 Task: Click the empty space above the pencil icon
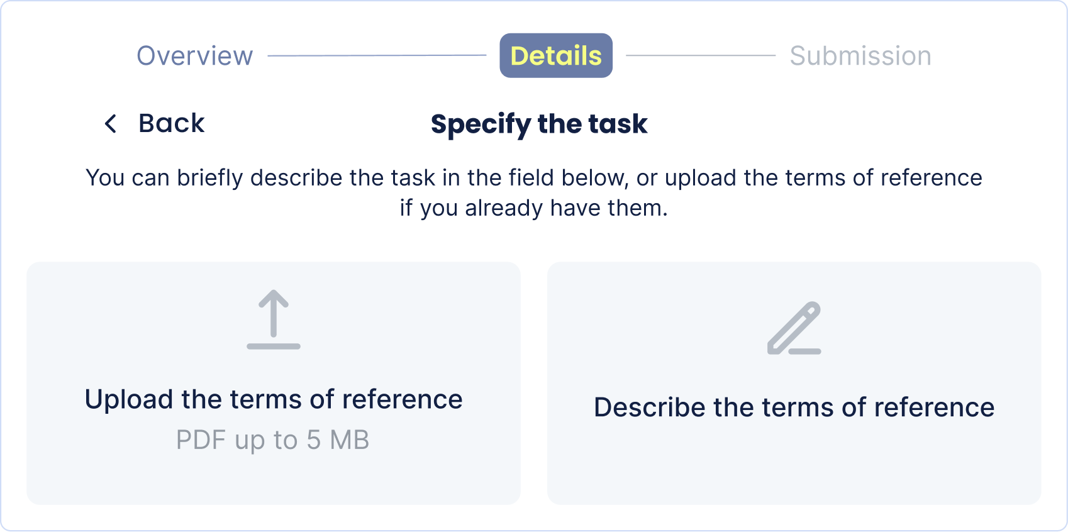point(794,280)
